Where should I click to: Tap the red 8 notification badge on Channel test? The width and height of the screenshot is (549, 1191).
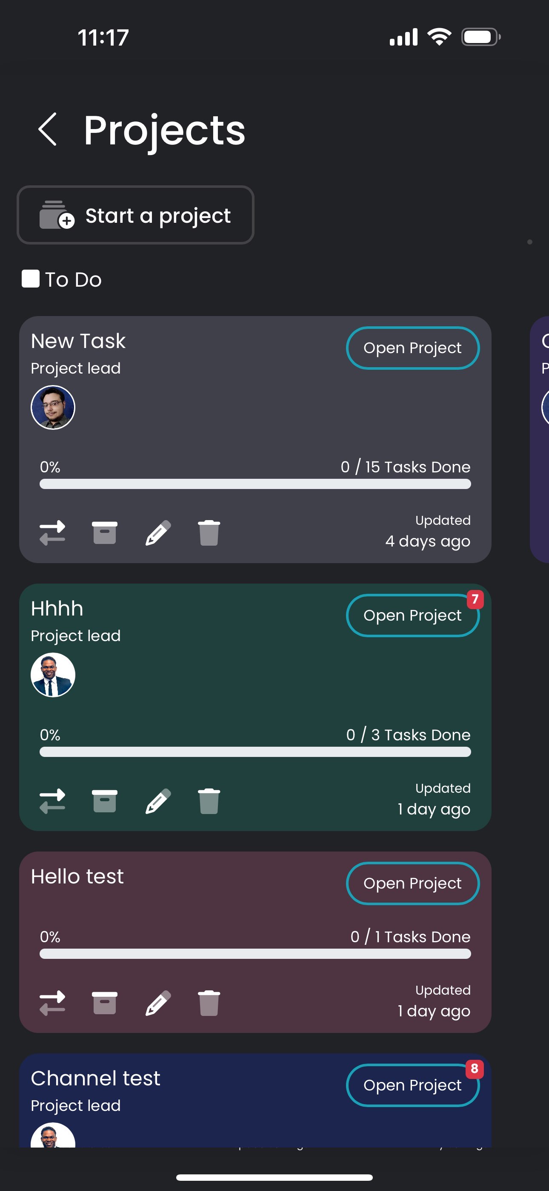475,1069
